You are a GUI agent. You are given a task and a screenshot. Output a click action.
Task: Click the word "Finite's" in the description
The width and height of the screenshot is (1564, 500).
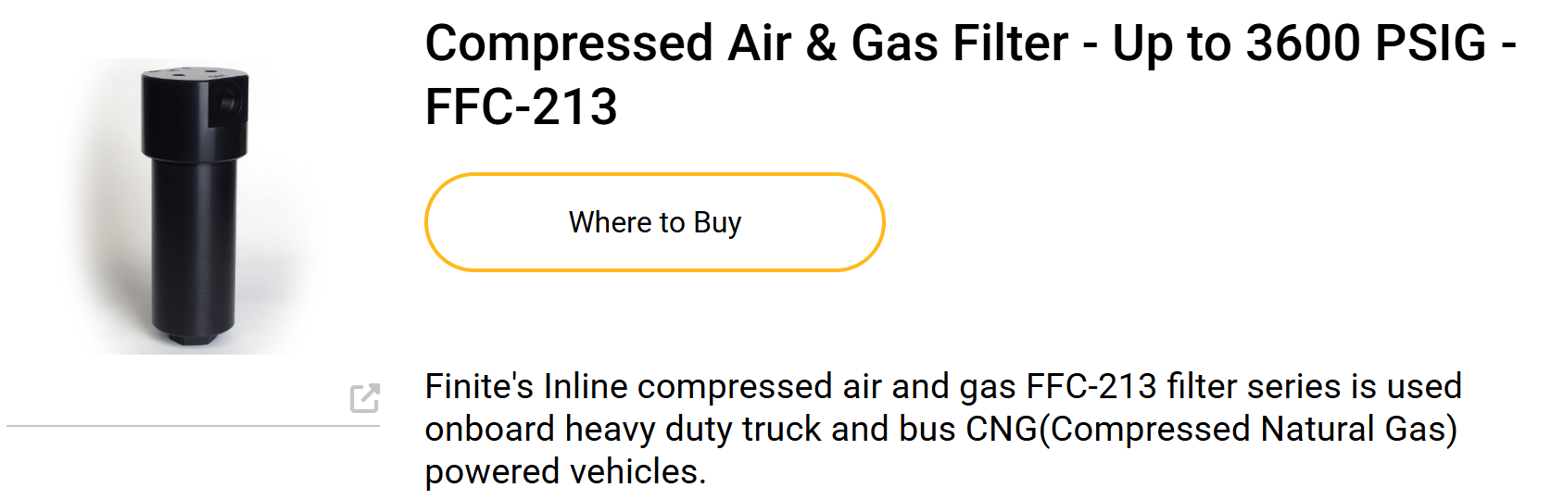click(x=479, y=386)
